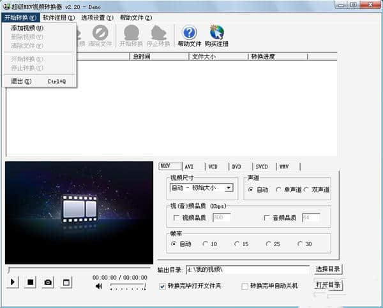This screenshot has width=383, height=308.
Task: Uncheck 转换完毕打开文件夹
Action: click(x=162, y=286)
